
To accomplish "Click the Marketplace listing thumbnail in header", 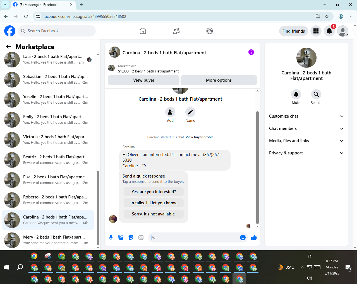I will click(x=111, y=68).
